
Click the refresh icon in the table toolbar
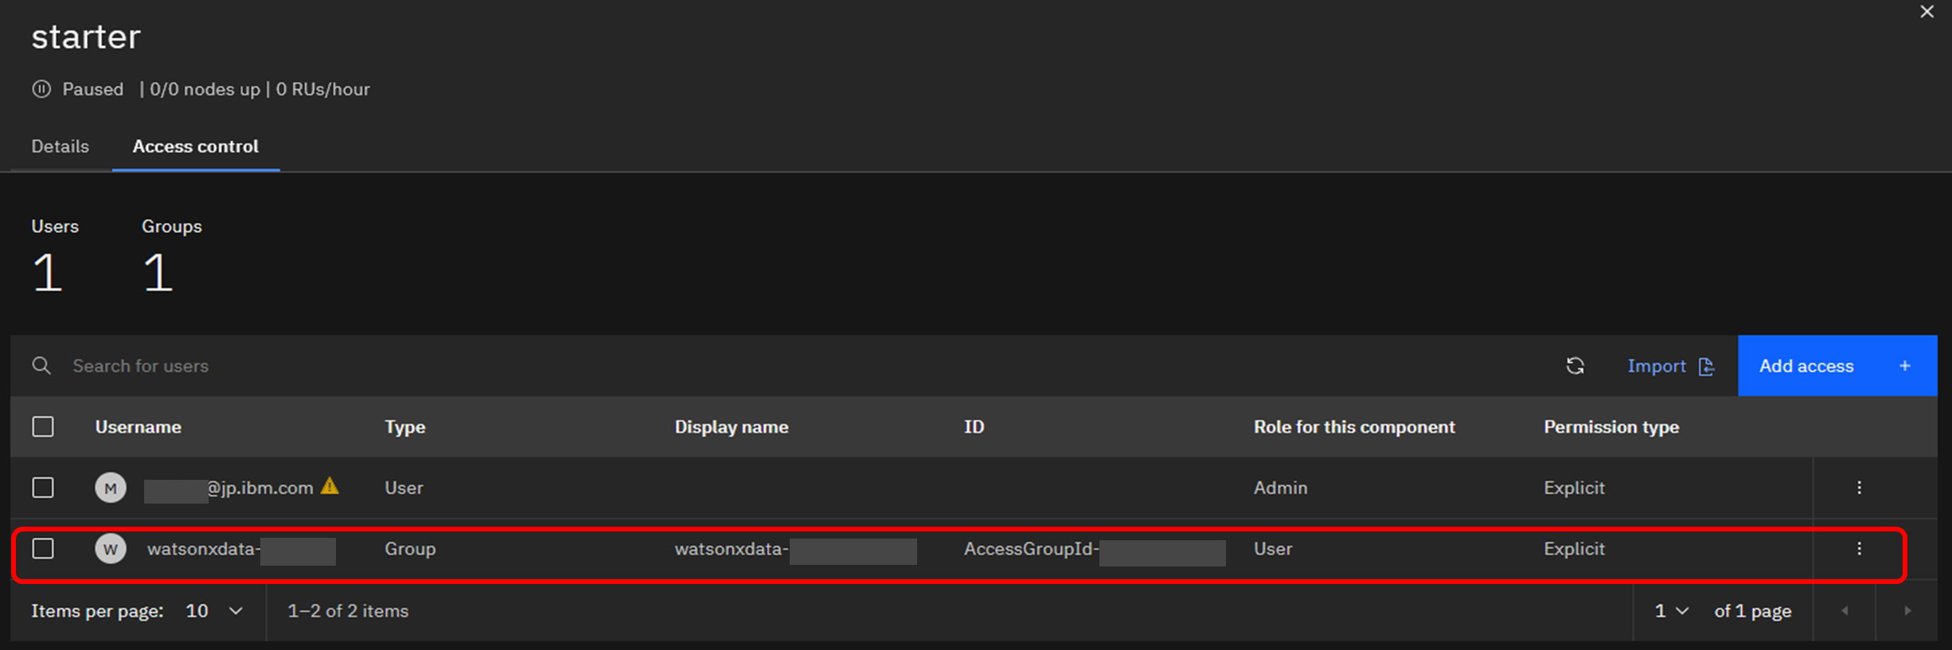[x=1575, y=366]
